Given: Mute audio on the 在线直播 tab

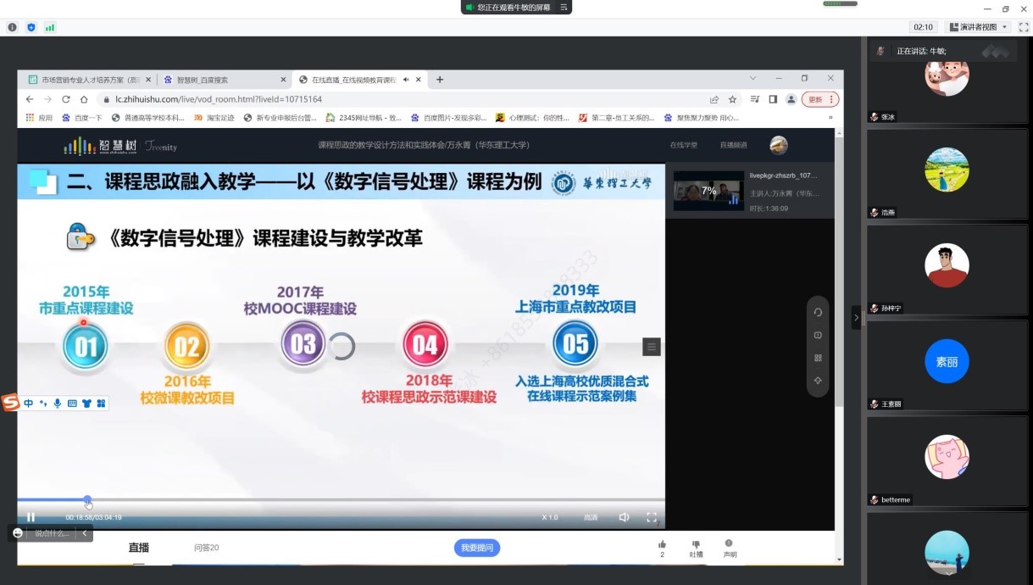Looking at the screenshot, I should pos(406,80).
